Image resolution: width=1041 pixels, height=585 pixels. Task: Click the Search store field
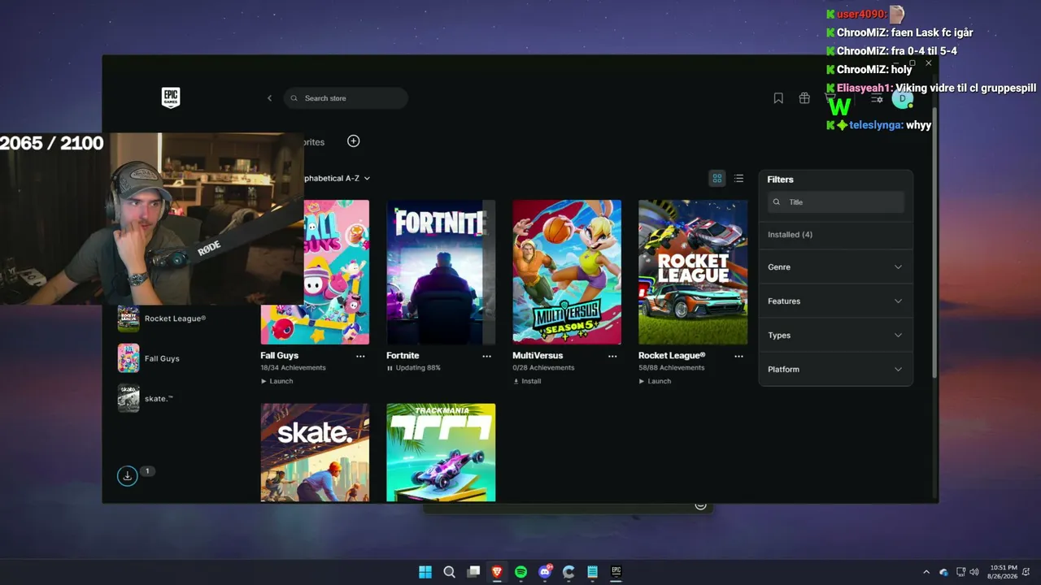[x=346, y=98]
